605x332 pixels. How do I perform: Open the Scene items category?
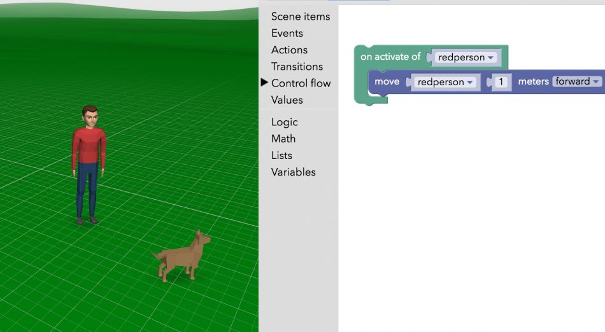click(300, 17)
